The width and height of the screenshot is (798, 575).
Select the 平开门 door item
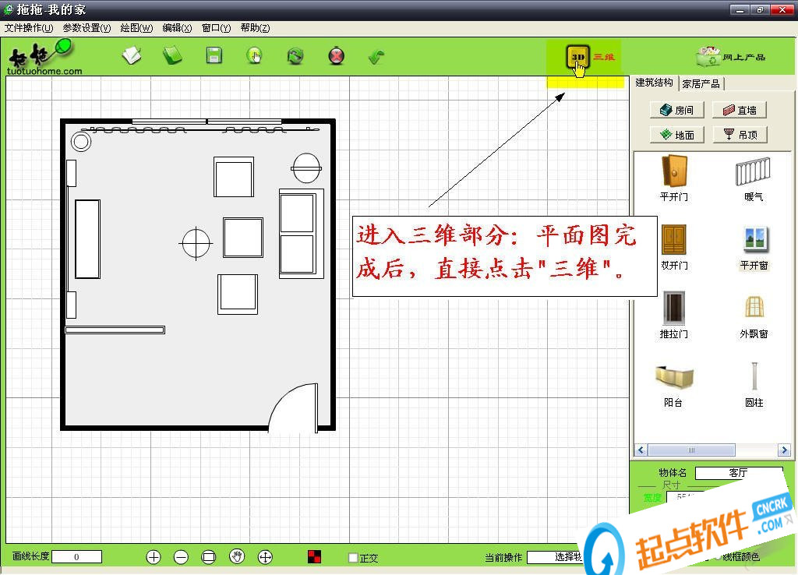(674, 178)
